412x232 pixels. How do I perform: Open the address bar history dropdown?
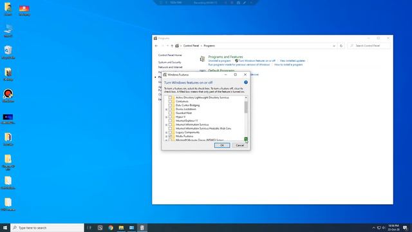[334, 46]
